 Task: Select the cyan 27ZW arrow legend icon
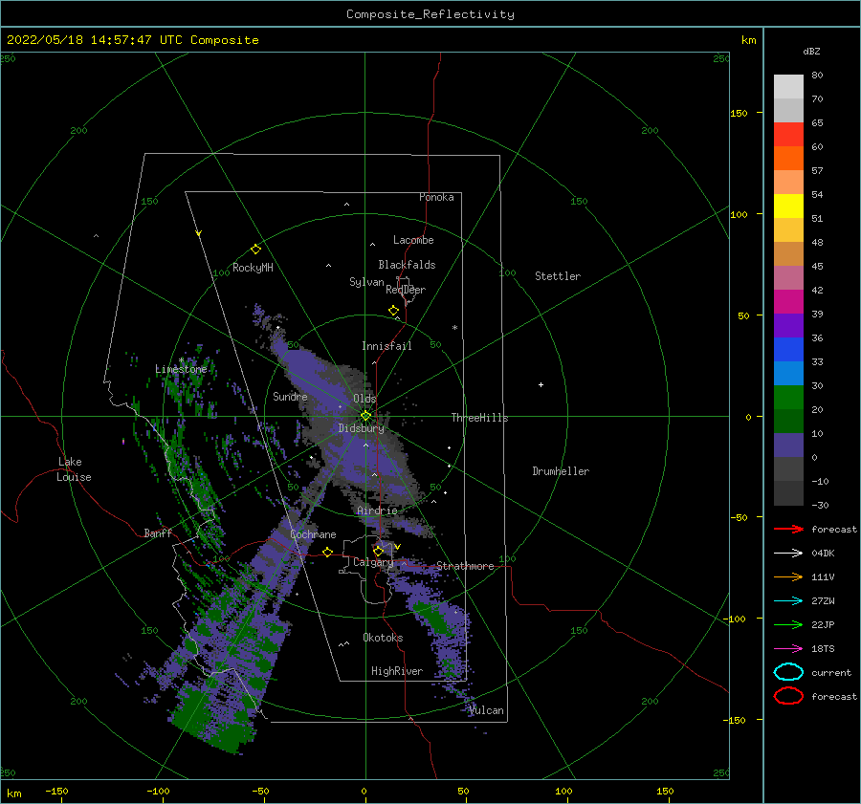click(788, 601)
